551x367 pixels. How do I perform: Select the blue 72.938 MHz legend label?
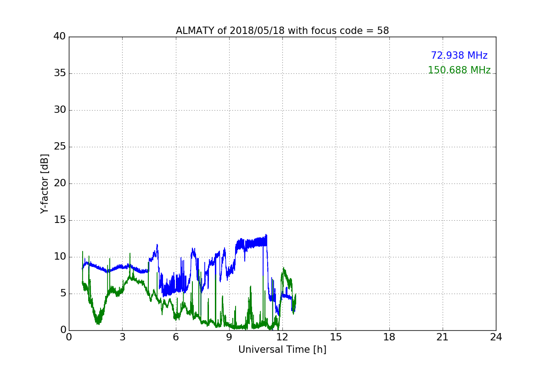[x=459, y=56]
